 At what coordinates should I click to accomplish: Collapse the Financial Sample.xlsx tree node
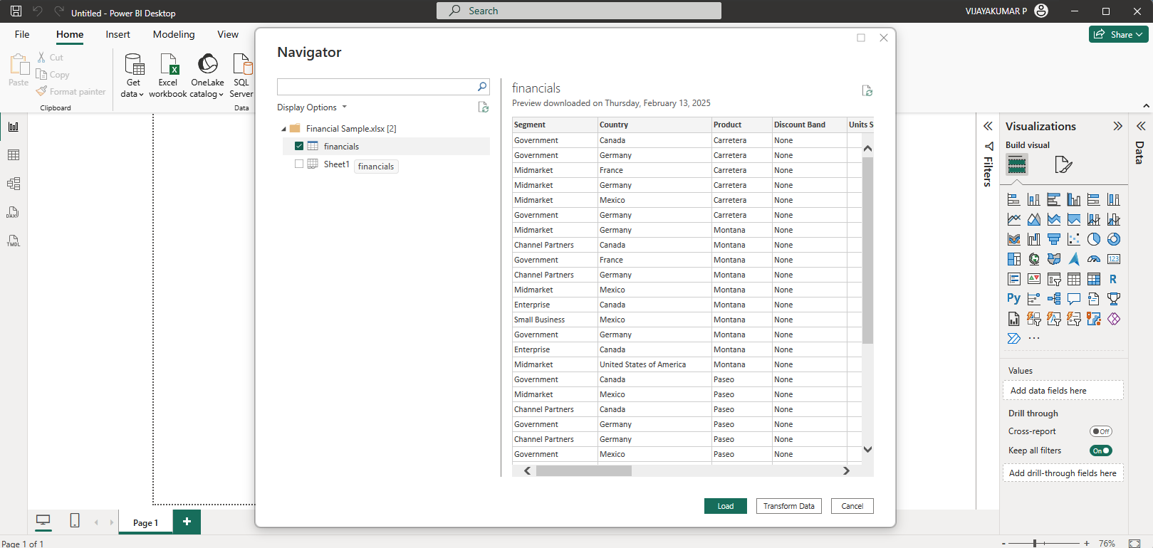[x=283, y=129]
